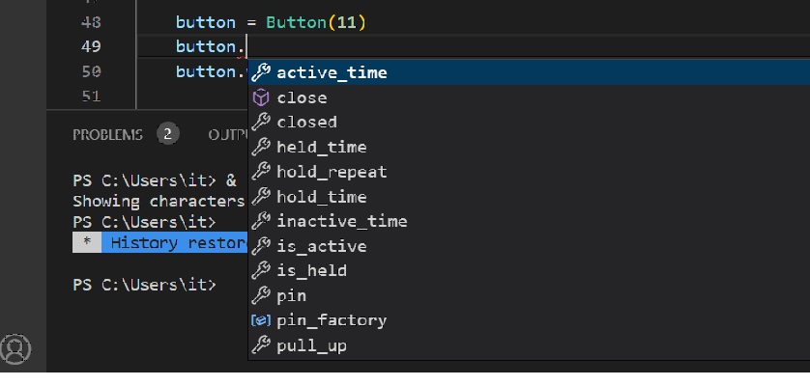Pick pull_up from the completion list

[529, 345]
